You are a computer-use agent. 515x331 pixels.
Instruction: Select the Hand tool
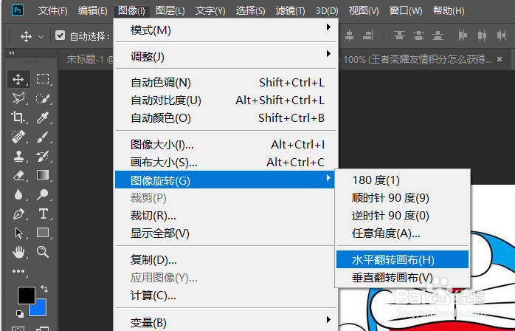tap(18, 252)
